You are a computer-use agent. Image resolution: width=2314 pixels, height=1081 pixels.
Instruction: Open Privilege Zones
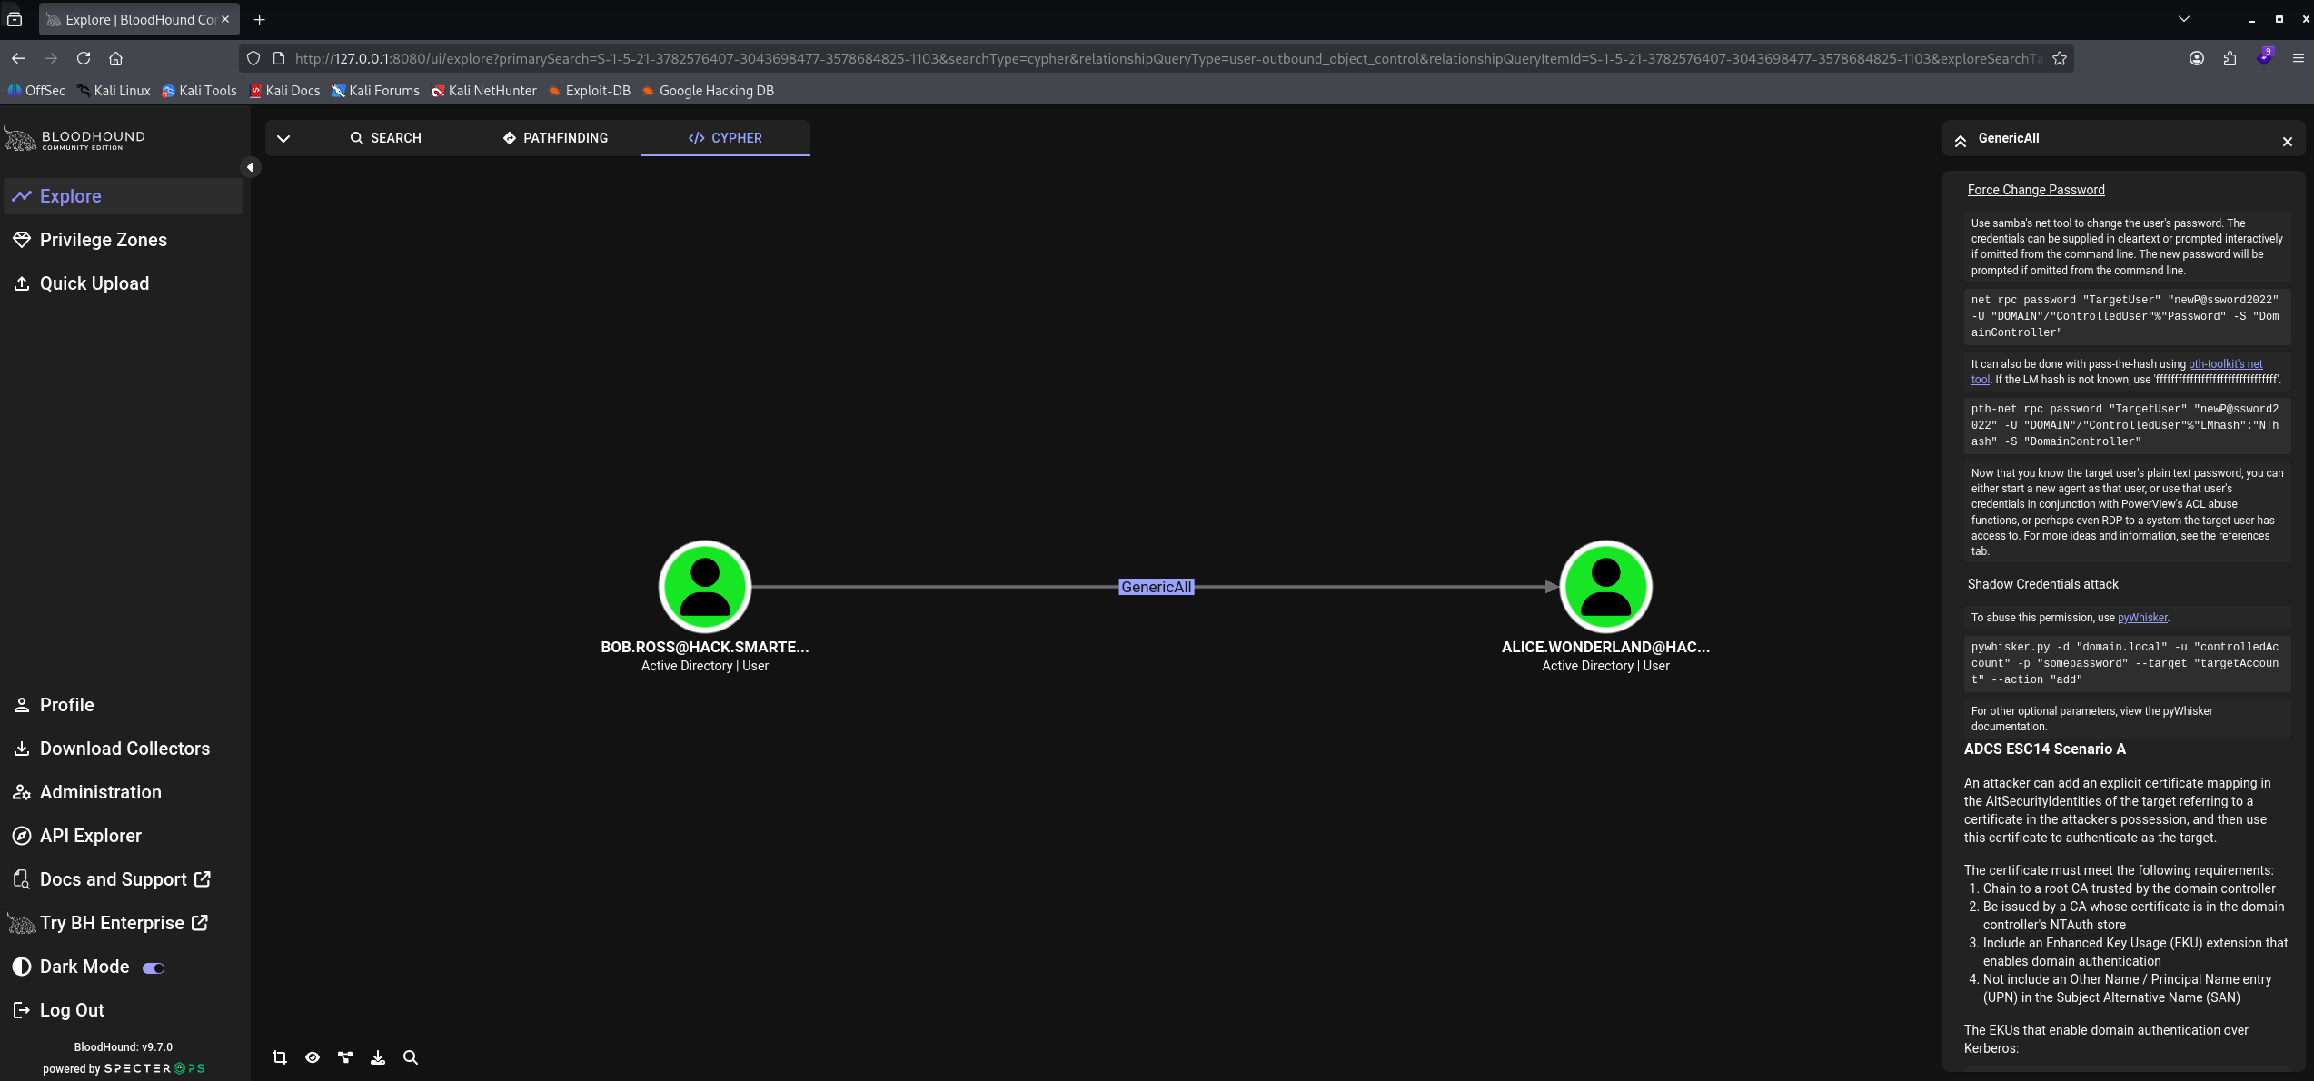(x=124, y=240)
